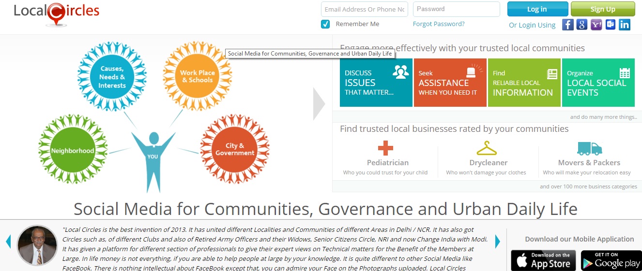Click 'Who won't damage your clothes' text
The width and height of the screenshot is (642, 271).
(486, 172)
